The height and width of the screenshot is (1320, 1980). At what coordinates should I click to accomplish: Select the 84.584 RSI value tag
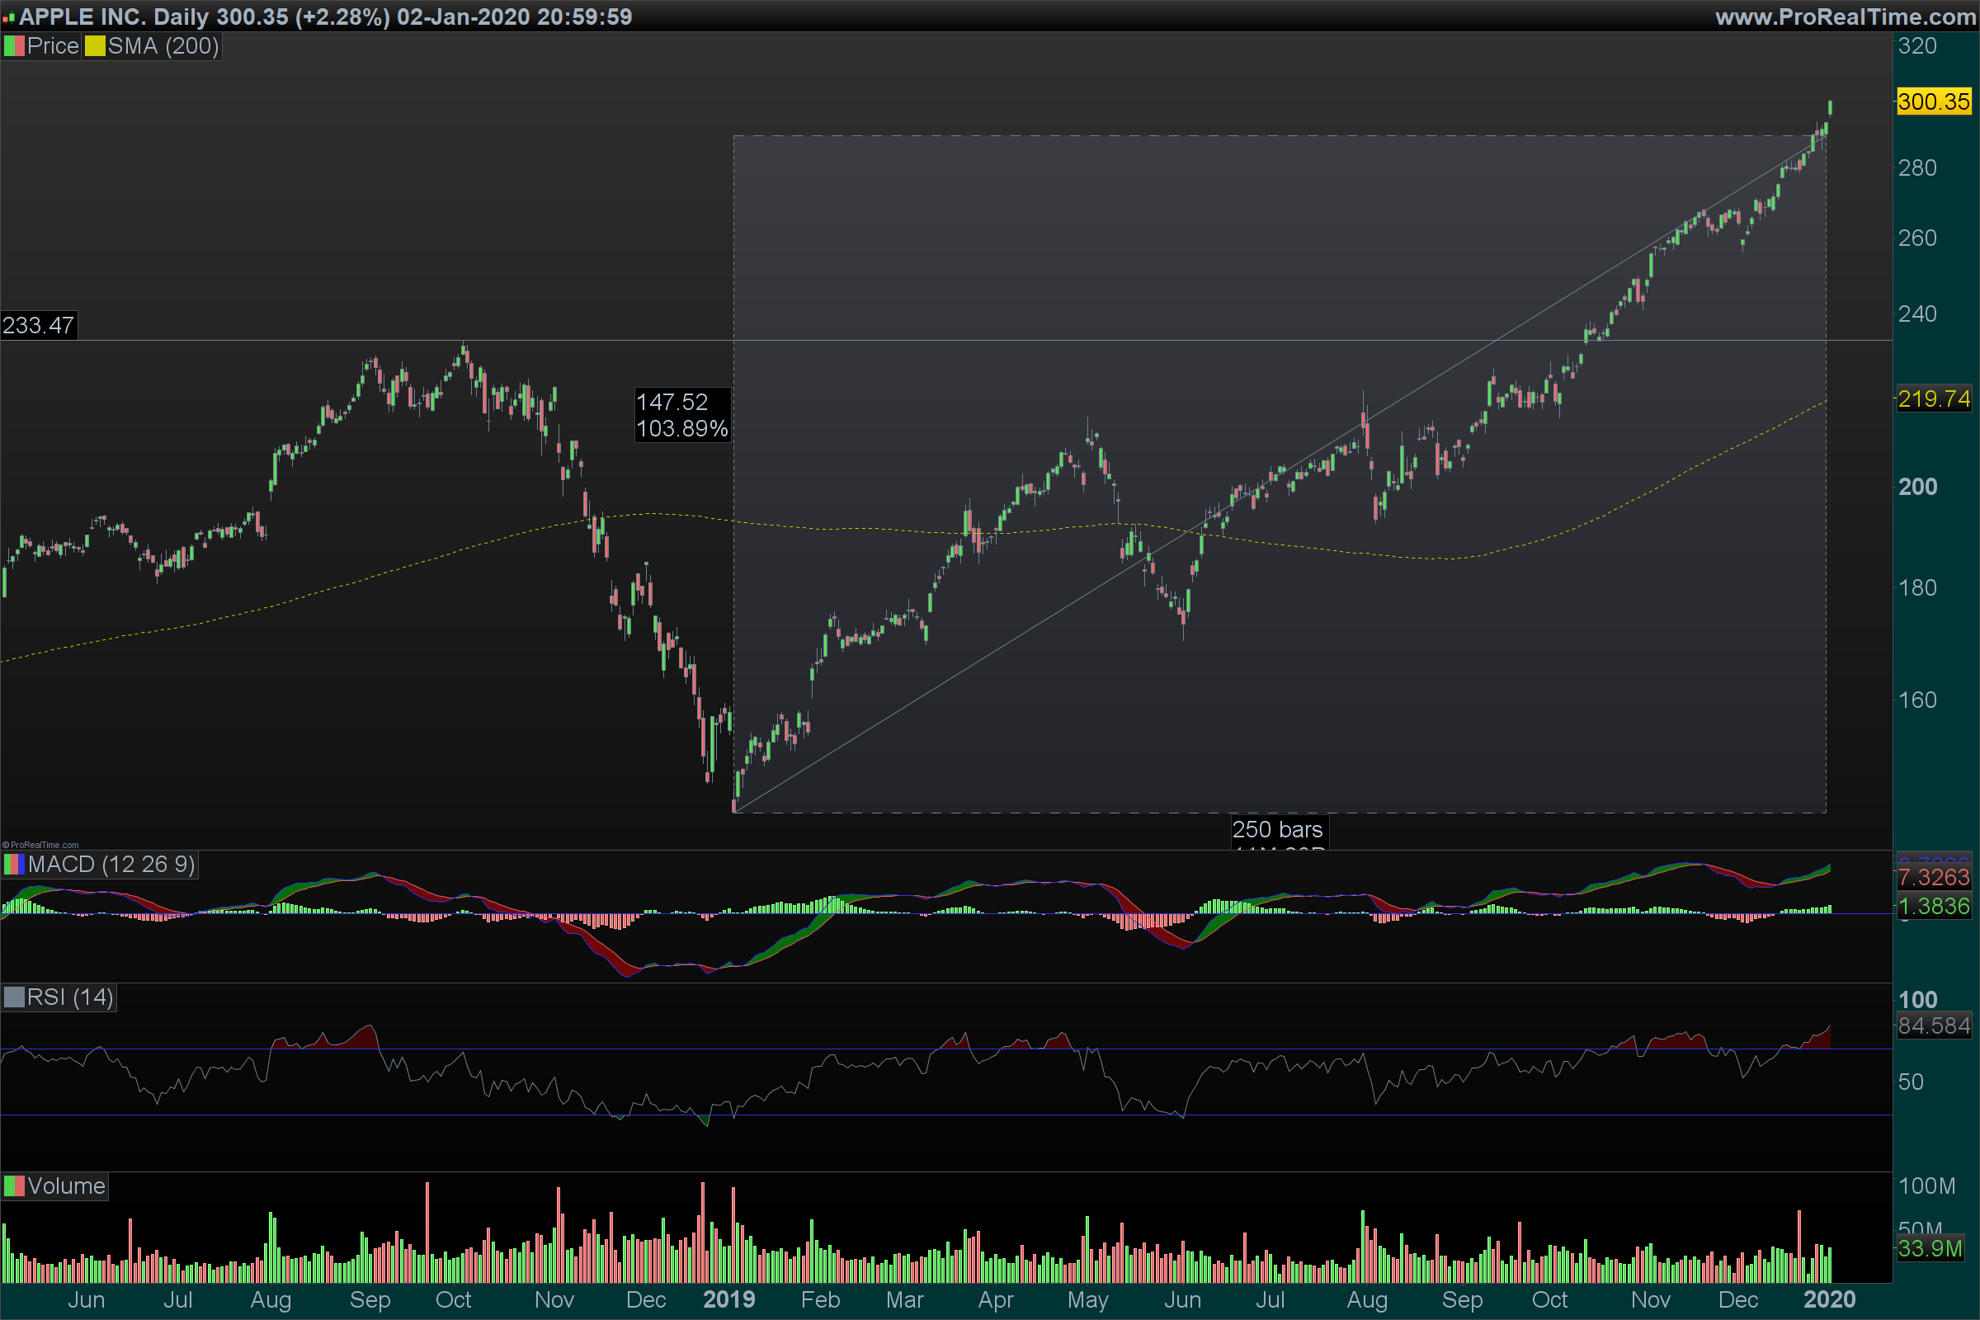(1934, 1026)
